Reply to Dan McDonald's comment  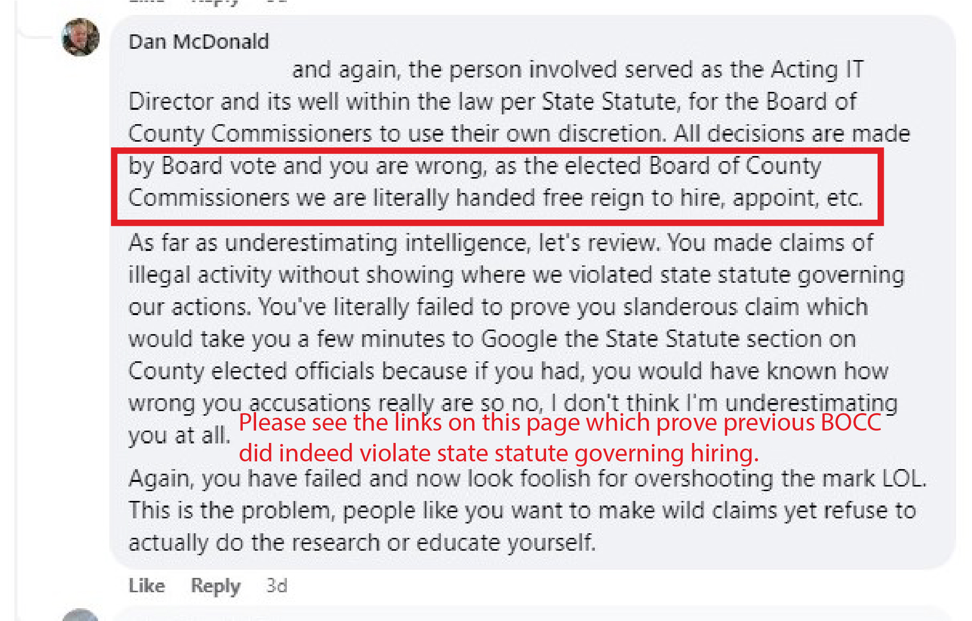[215, 586]
